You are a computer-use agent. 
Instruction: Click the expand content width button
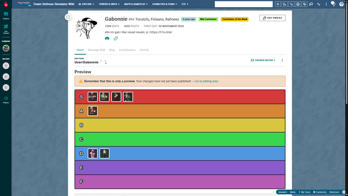[x=68, y=17]
